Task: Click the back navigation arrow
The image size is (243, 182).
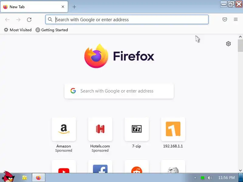Action: (7, 20)
